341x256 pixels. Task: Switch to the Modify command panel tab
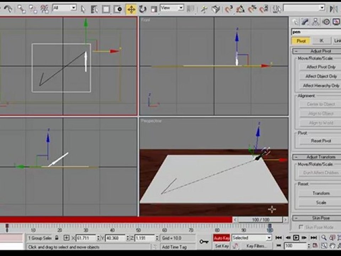(305, 22)
